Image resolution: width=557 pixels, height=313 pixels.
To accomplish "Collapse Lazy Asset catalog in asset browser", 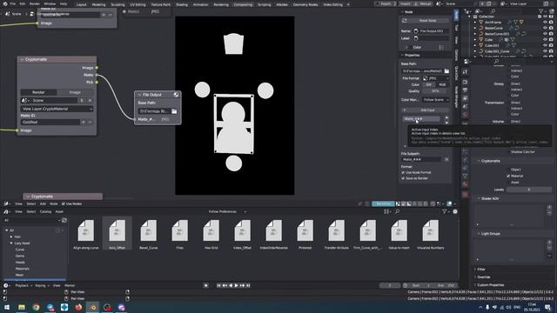I will pos(11,243).
